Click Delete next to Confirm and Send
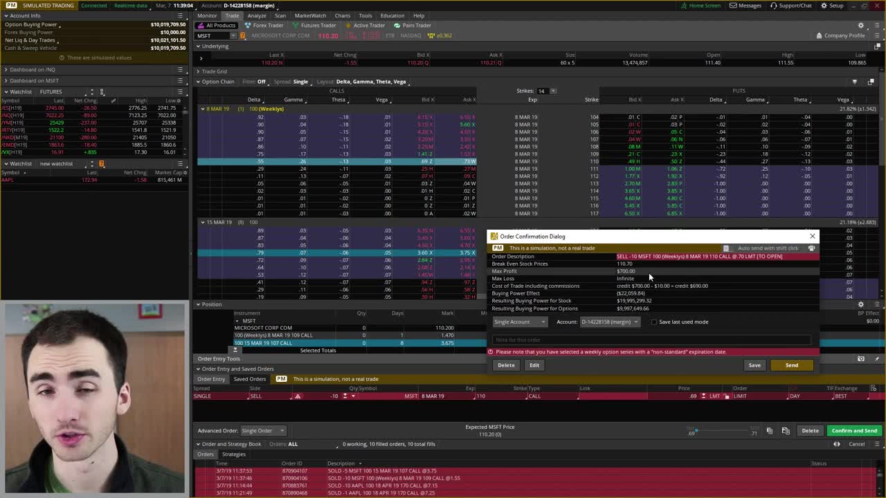The image size is (886, 498). coord(810,431)
